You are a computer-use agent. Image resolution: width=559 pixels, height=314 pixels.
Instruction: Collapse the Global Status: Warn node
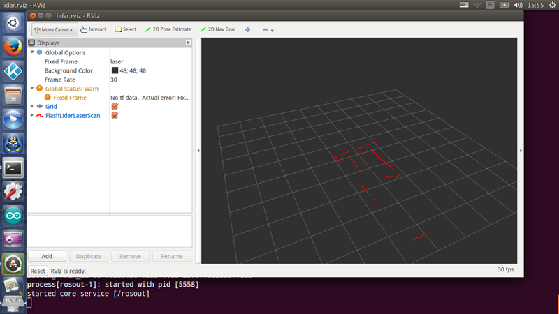(32, 88)
